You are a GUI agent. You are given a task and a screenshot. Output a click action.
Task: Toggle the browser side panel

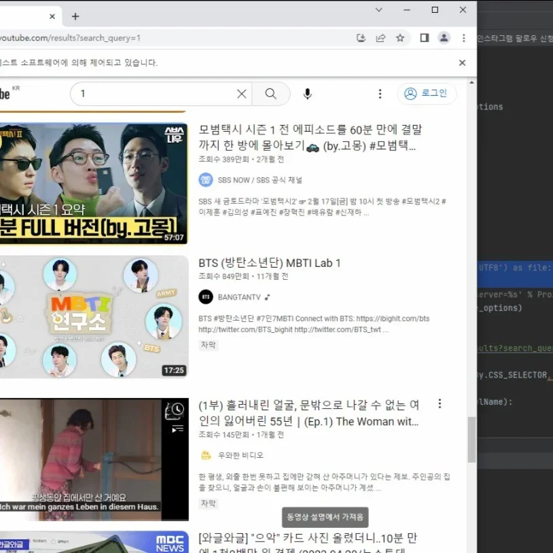(x=425, y=38)
